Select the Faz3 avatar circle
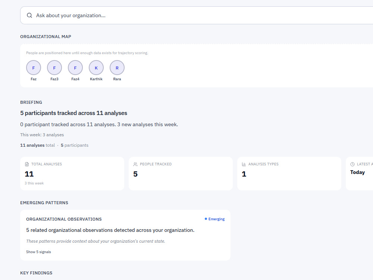Image resolution: width=373 pixels, height=280 pixels. 54,68
